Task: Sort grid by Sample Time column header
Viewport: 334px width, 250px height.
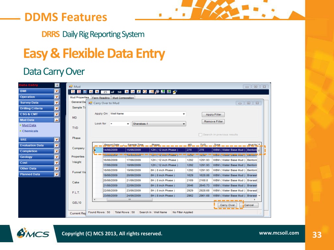Action: click(138, 145)
